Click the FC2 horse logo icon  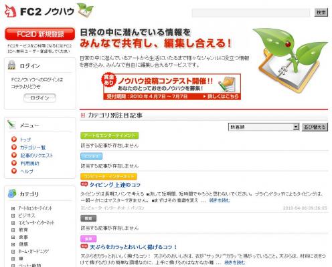[11, 11]
